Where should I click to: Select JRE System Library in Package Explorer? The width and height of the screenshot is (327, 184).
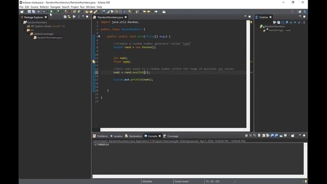coord(46,26)
